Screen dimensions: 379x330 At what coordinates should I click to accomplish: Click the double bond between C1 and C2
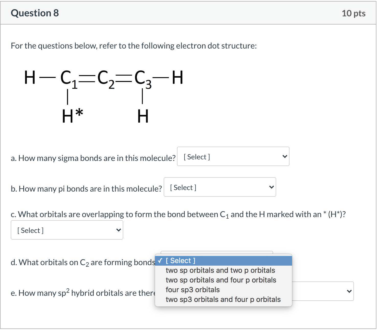[87, 78]
